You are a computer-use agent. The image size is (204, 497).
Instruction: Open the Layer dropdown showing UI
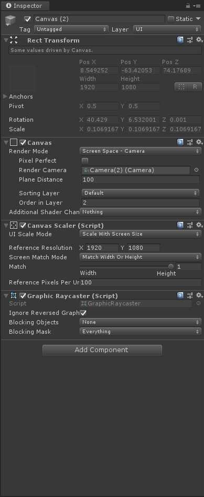tap(167, 29)
